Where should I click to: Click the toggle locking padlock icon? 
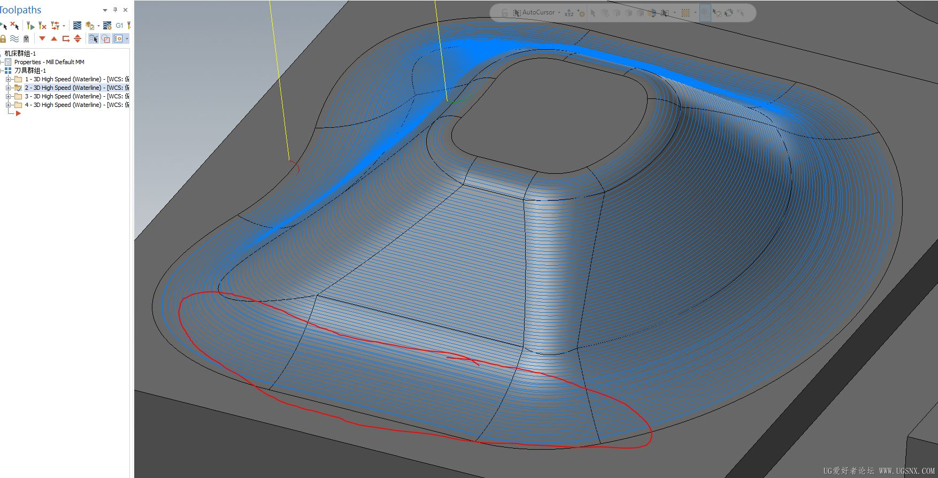pyautogui.click(x=3, y=38)
